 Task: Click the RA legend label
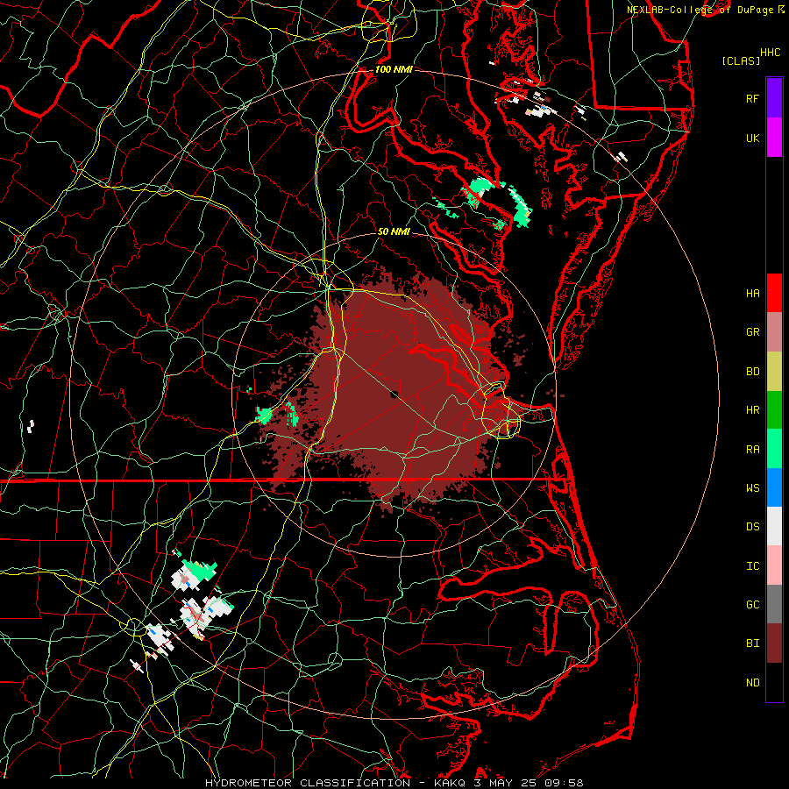752,450
